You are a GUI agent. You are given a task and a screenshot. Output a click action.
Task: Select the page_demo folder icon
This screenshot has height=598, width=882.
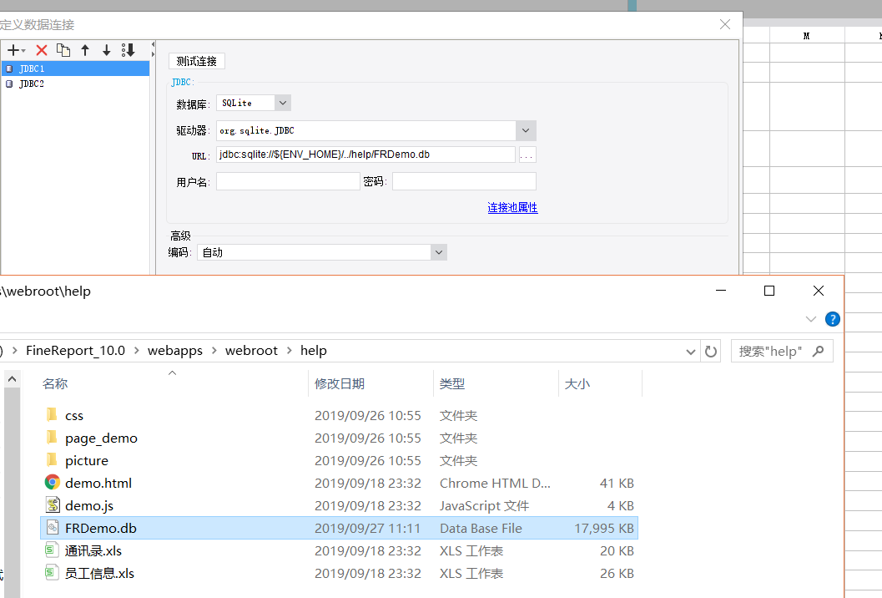click(x=52, y=438)
